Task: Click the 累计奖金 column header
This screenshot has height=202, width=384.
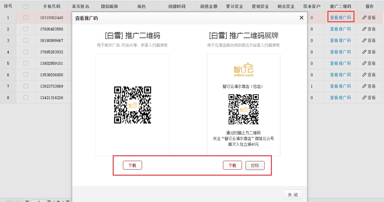Action: pyautogui.click(x=234, y=6)
